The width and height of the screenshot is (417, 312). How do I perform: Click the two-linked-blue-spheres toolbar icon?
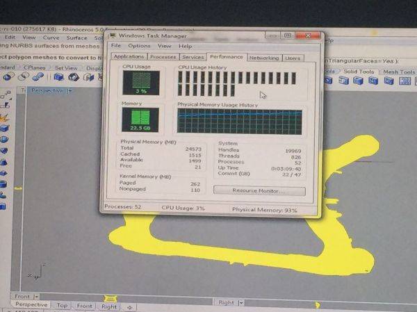pyautogui.click(x=38, y=77)
